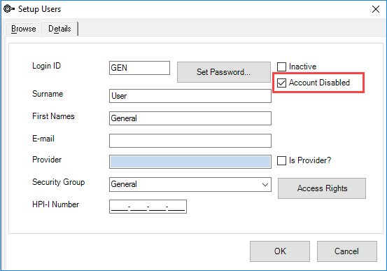Click the First Names input field
Screen dimensions: 387x271
coord(190,118)
